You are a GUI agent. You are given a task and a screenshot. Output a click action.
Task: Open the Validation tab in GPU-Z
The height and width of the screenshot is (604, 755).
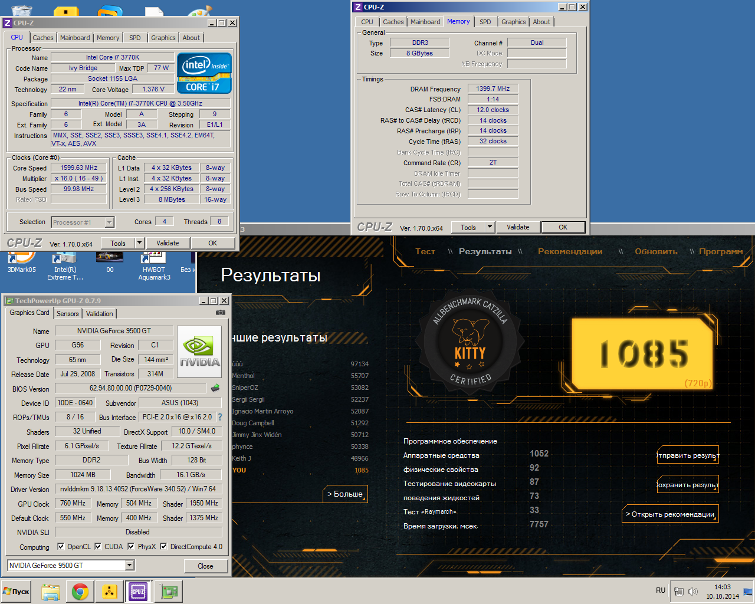click(x=99, y=314)
